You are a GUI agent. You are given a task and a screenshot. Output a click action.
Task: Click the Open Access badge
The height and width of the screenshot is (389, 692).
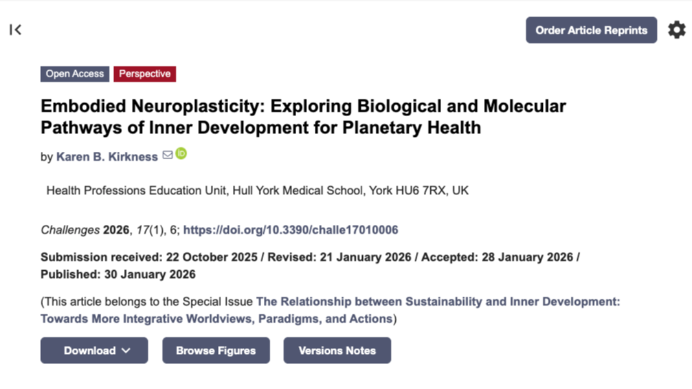click(x=75, y=73)
